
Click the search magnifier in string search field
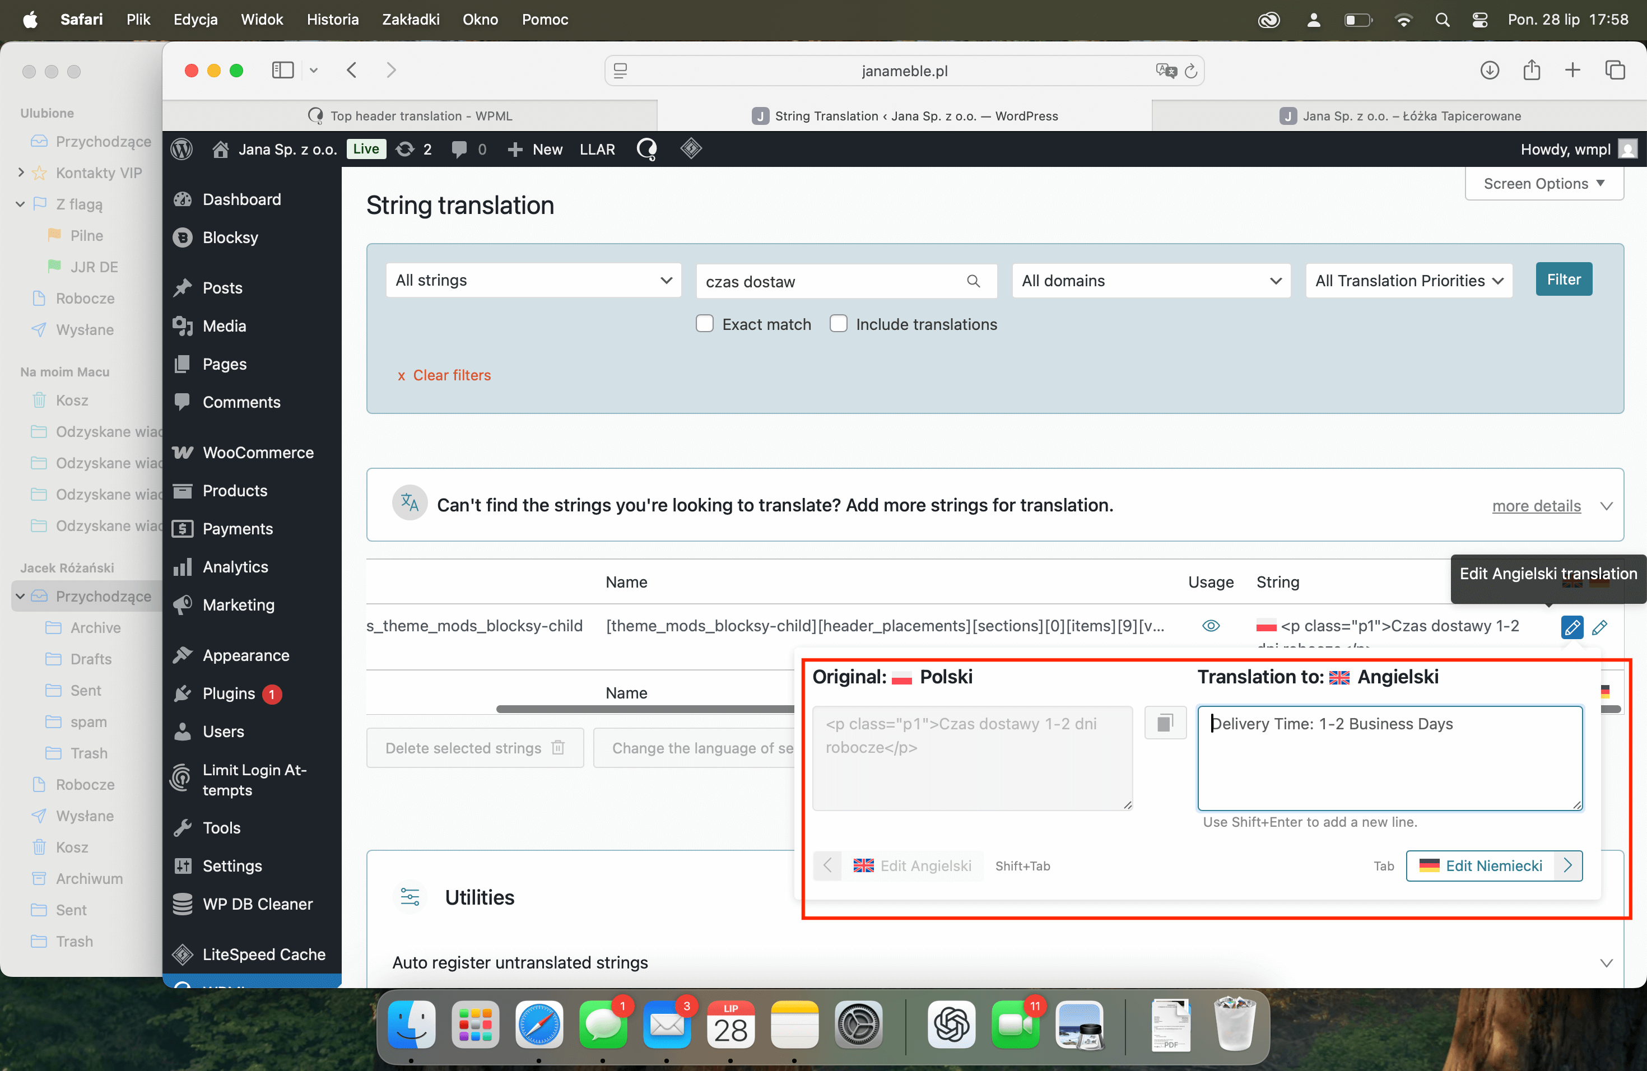(x=973, y=281)
